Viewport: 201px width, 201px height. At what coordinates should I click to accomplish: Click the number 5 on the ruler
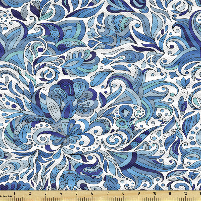(x=77, y=193)
